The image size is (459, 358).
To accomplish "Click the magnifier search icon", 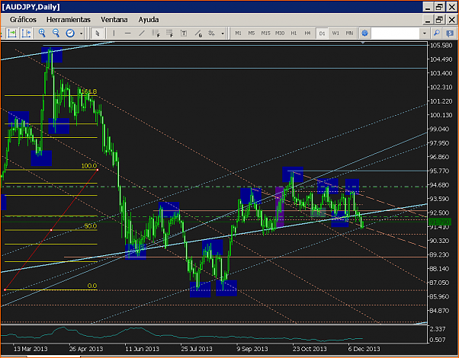I will tap(437, 33).
